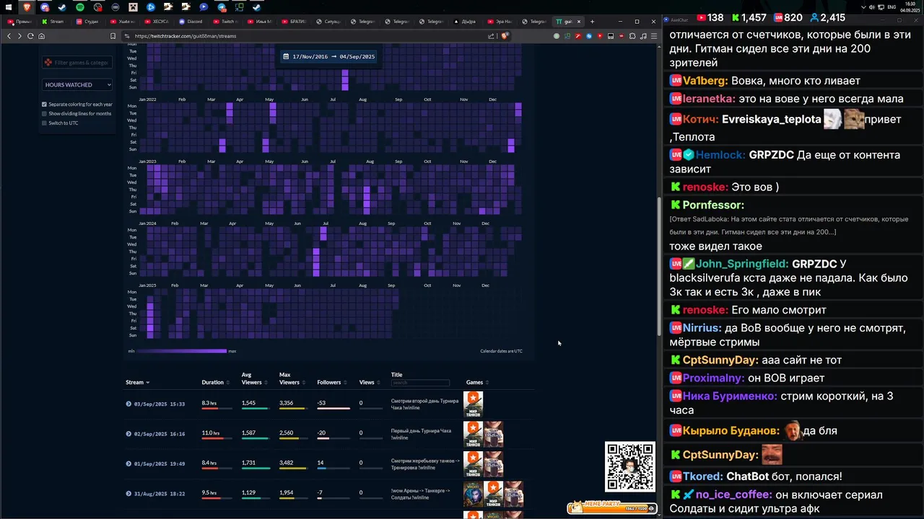Bookmark this page icon

(113, 36)
